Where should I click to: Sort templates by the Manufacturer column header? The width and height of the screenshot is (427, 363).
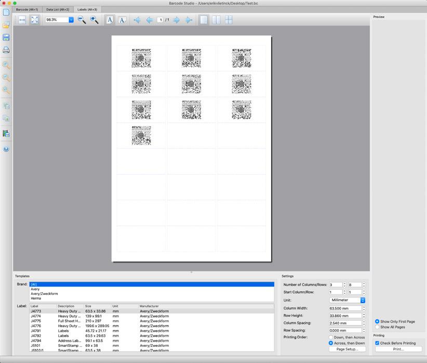click(x=206, y=306)
